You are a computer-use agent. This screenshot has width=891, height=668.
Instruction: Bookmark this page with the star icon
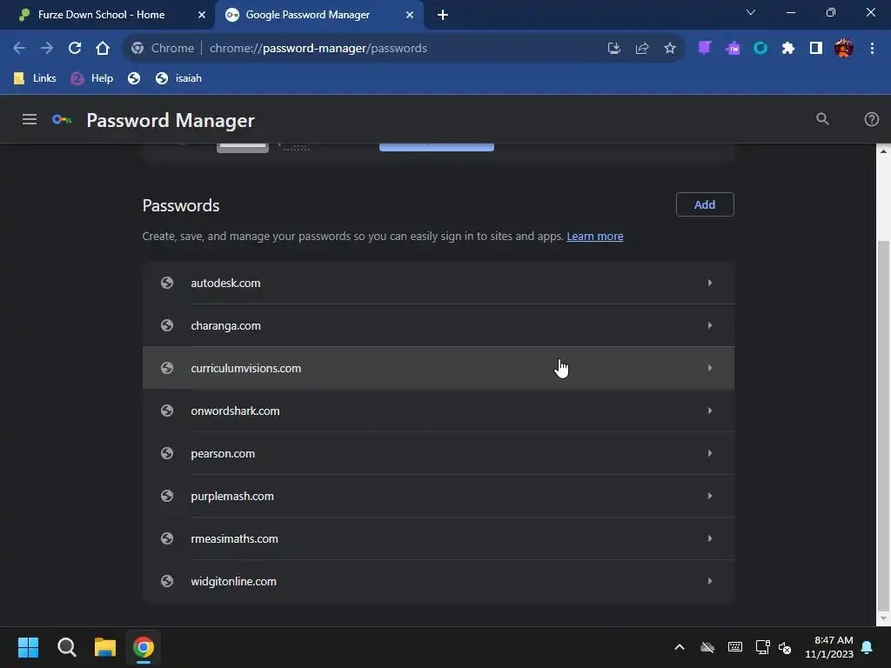(670, 49)
